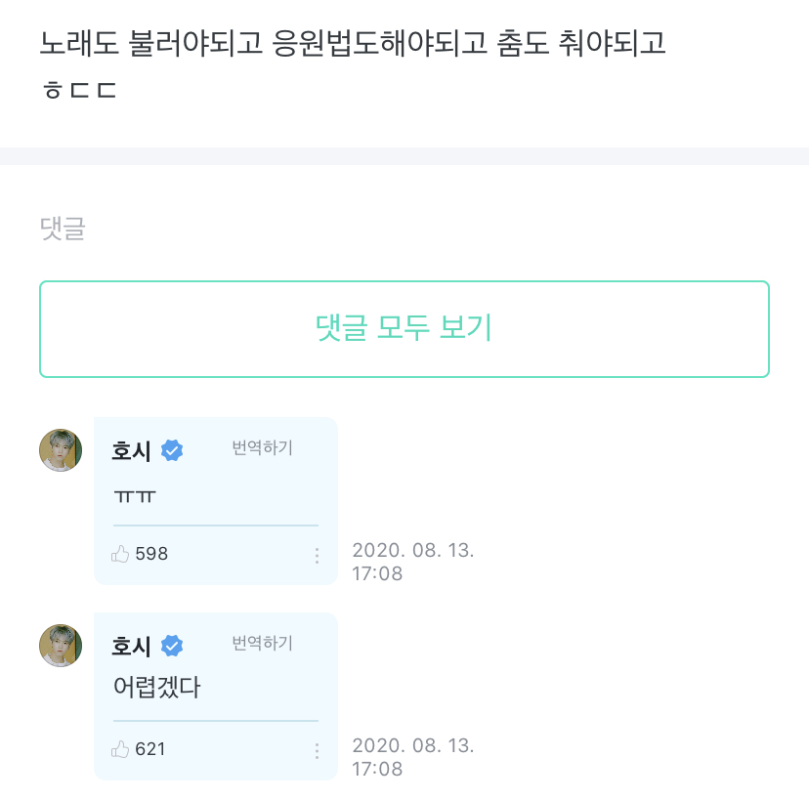Click the verified badge beside 호시's first comment
The width and height of the screenshot is (809, 800).
click(x=173, y=450)
